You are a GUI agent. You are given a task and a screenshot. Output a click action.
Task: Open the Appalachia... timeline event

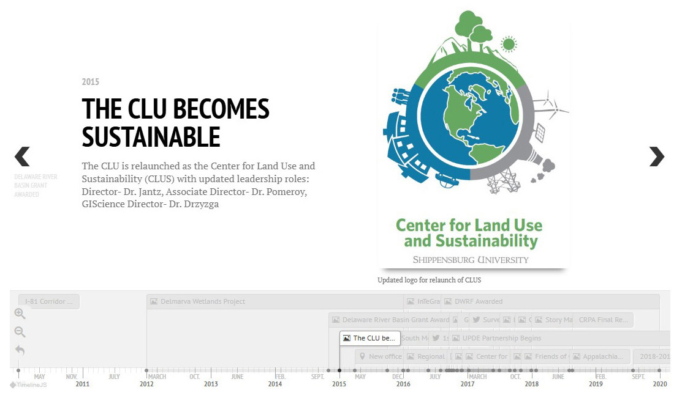[x=601, y=356]
